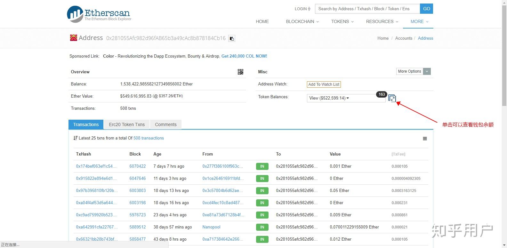The height and width of the screenshot is (248, 507).
Task: Copy address using the clipboard icon
Action: [x=232, y=38]
